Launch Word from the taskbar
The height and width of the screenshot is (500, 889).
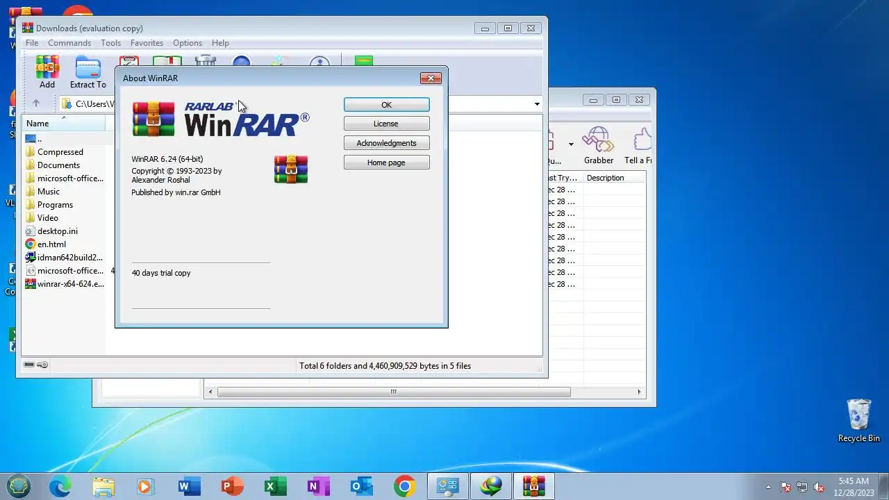(x=188, y=486)
